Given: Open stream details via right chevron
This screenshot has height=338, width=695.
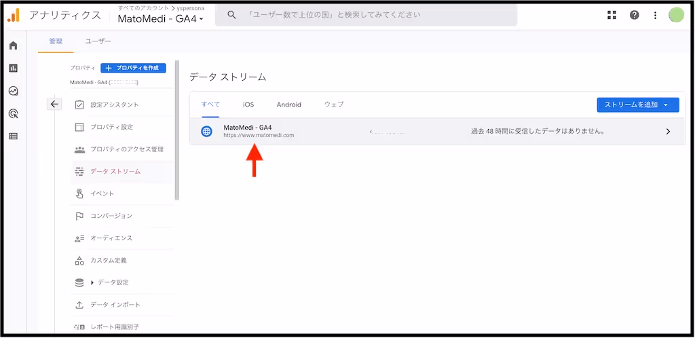Looking at the screenshot, I should point(669,131).
